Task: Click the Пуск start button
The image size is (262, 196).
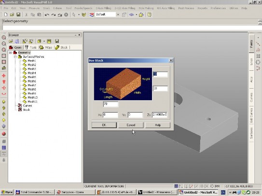Action: coord(7,192)
